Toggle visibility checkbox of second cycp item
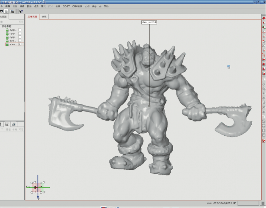The width and height of the screenshot is (266, 208). pyautogui.click(x=20, y=33)
